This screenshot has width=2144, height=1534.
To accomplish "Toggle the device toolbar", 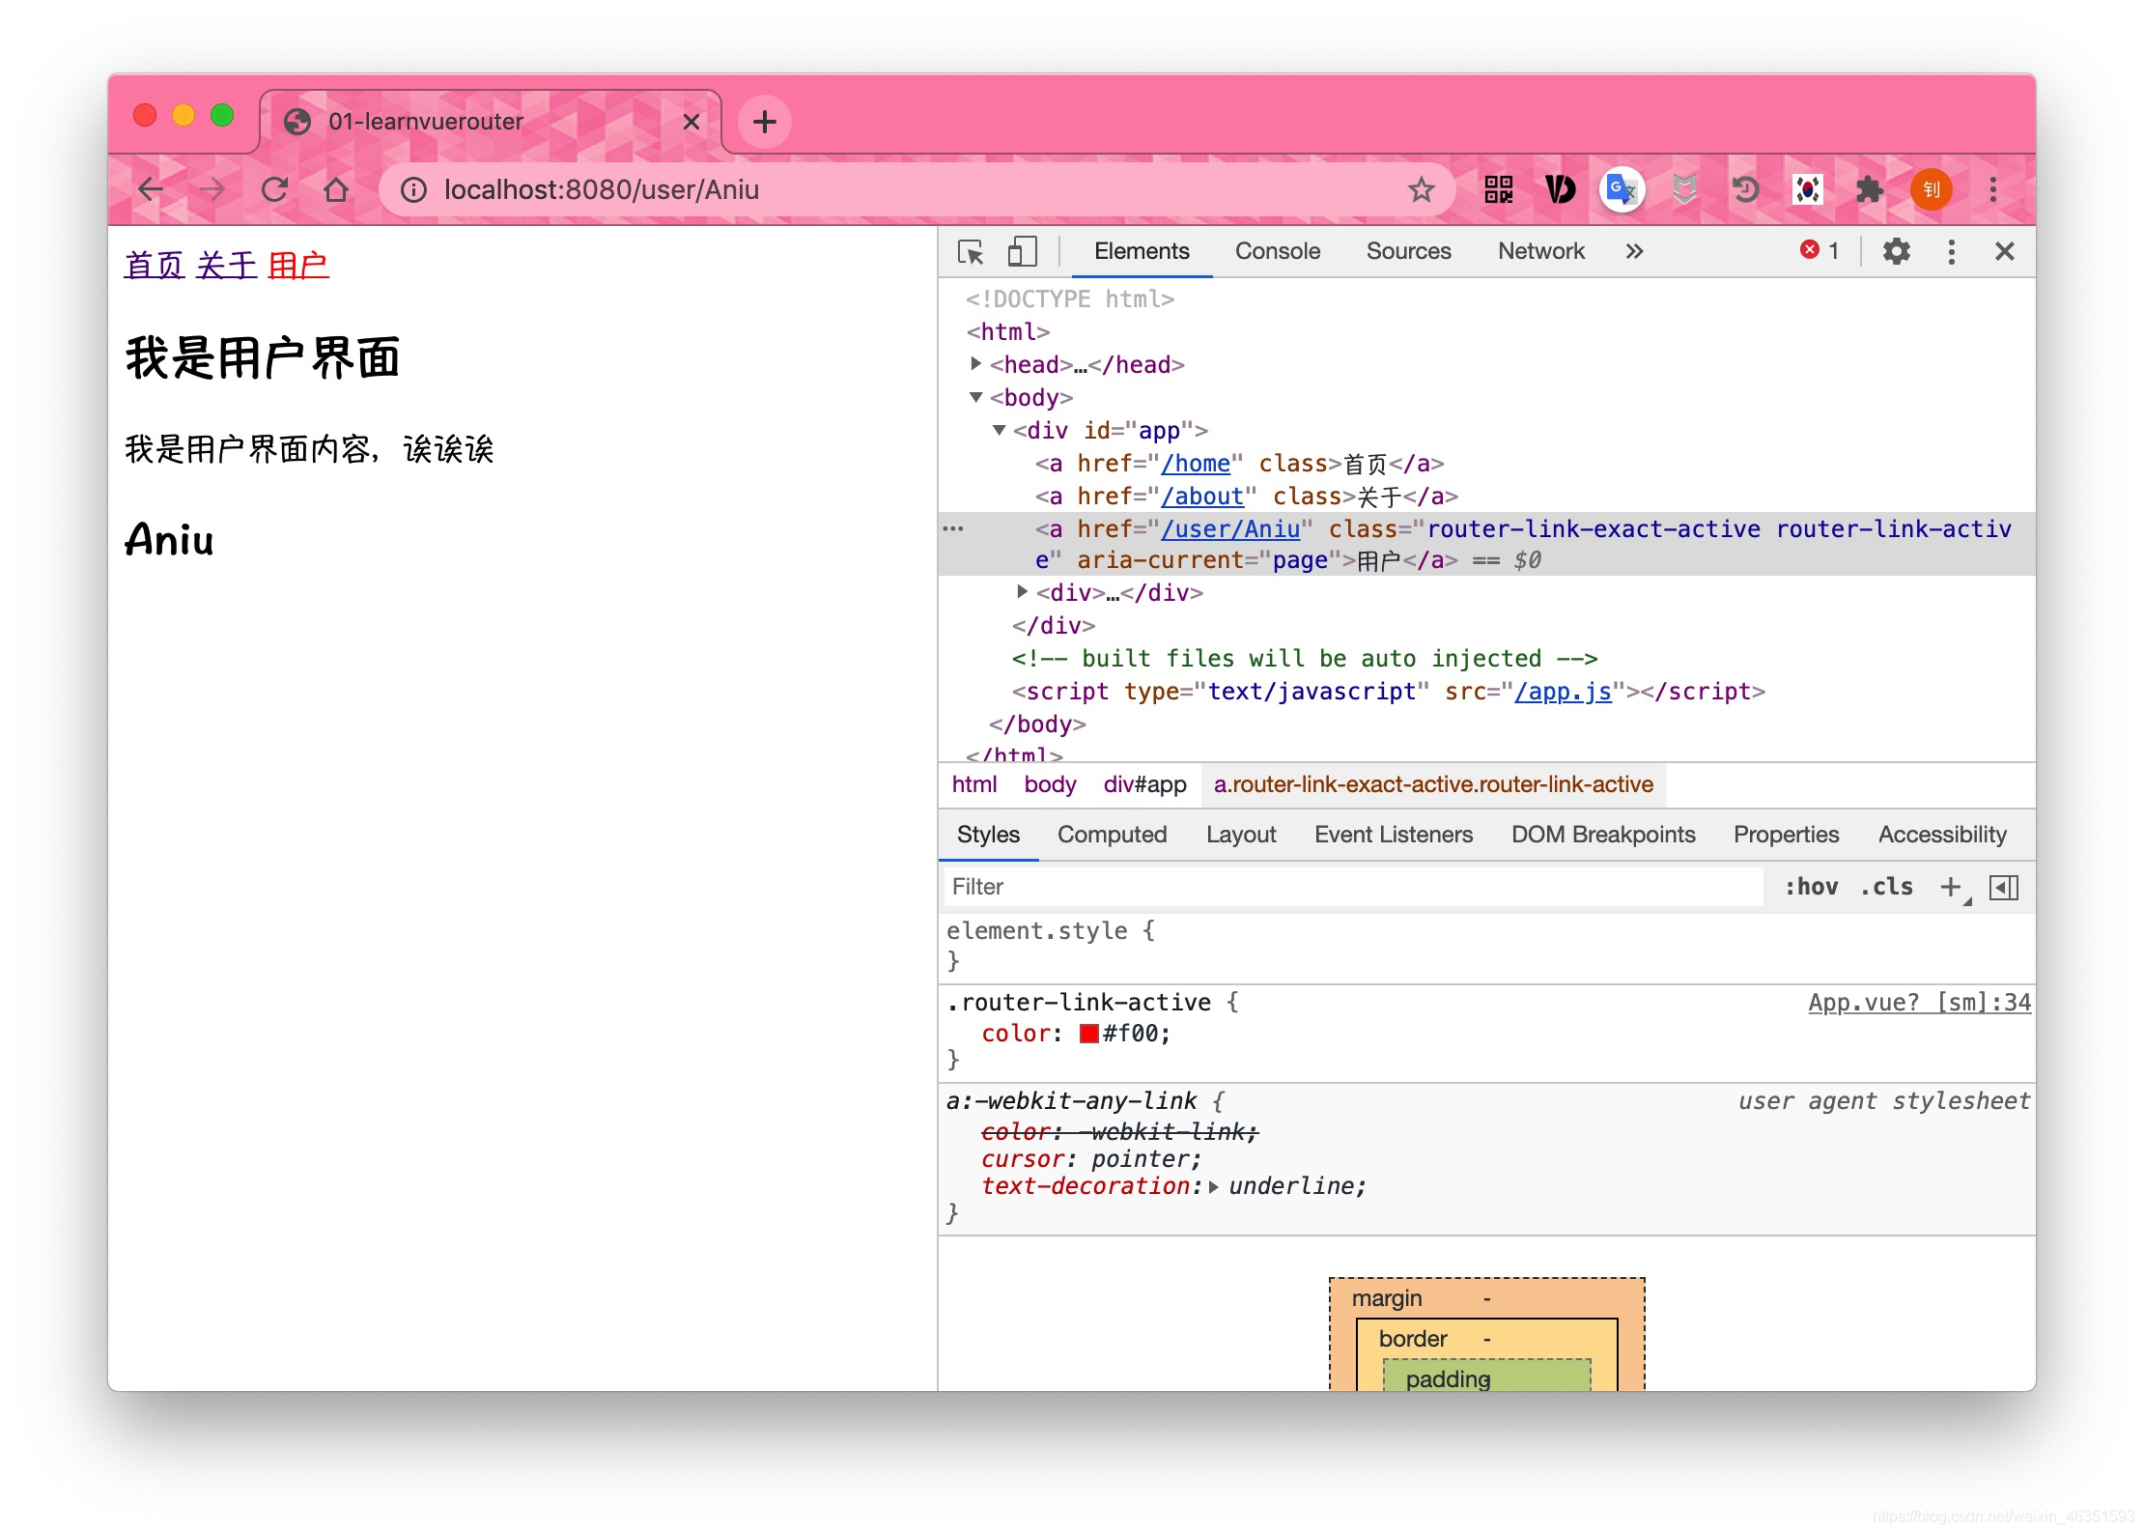I will pos(1022,252).
